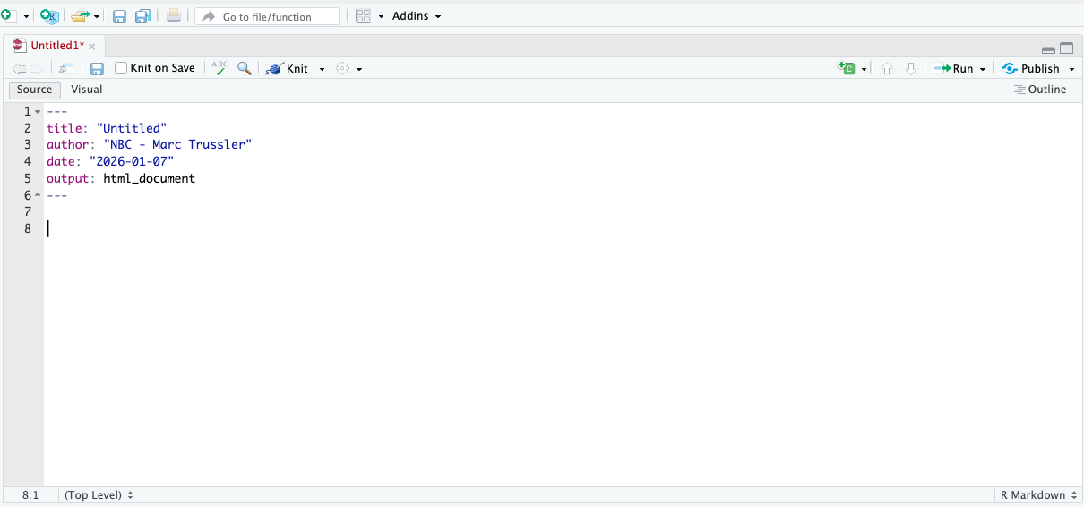Insert a new code chunk
Screen dimensions: 1084x507
click(847, 68)
